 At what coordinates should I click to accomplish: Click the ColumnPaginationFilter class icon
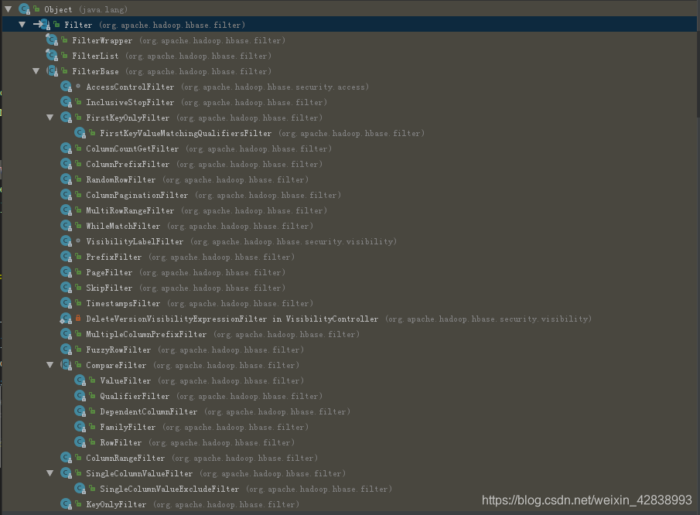click(66, 195)
